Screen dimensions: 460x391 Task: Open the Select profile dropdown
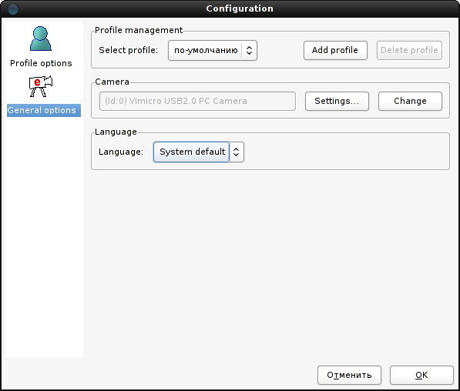[213, 50]
